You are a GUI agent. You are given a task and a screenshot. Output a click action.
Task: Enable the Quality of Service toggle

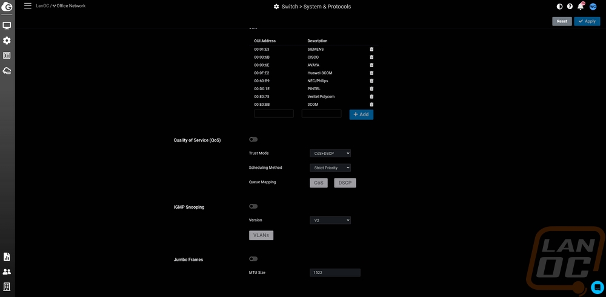(x=253, y=140)
